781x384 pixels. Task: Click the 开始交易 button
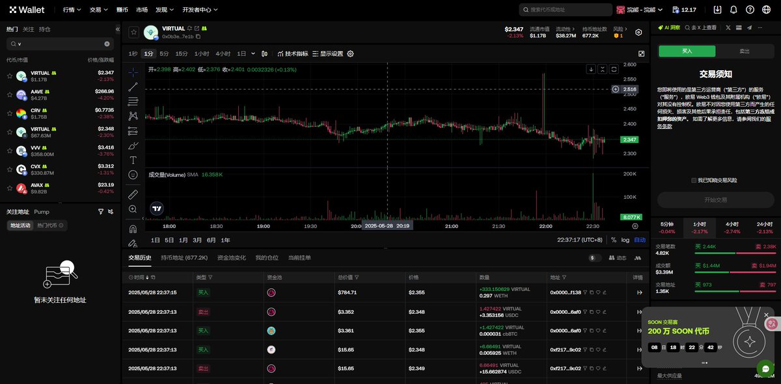coord(715,199)
